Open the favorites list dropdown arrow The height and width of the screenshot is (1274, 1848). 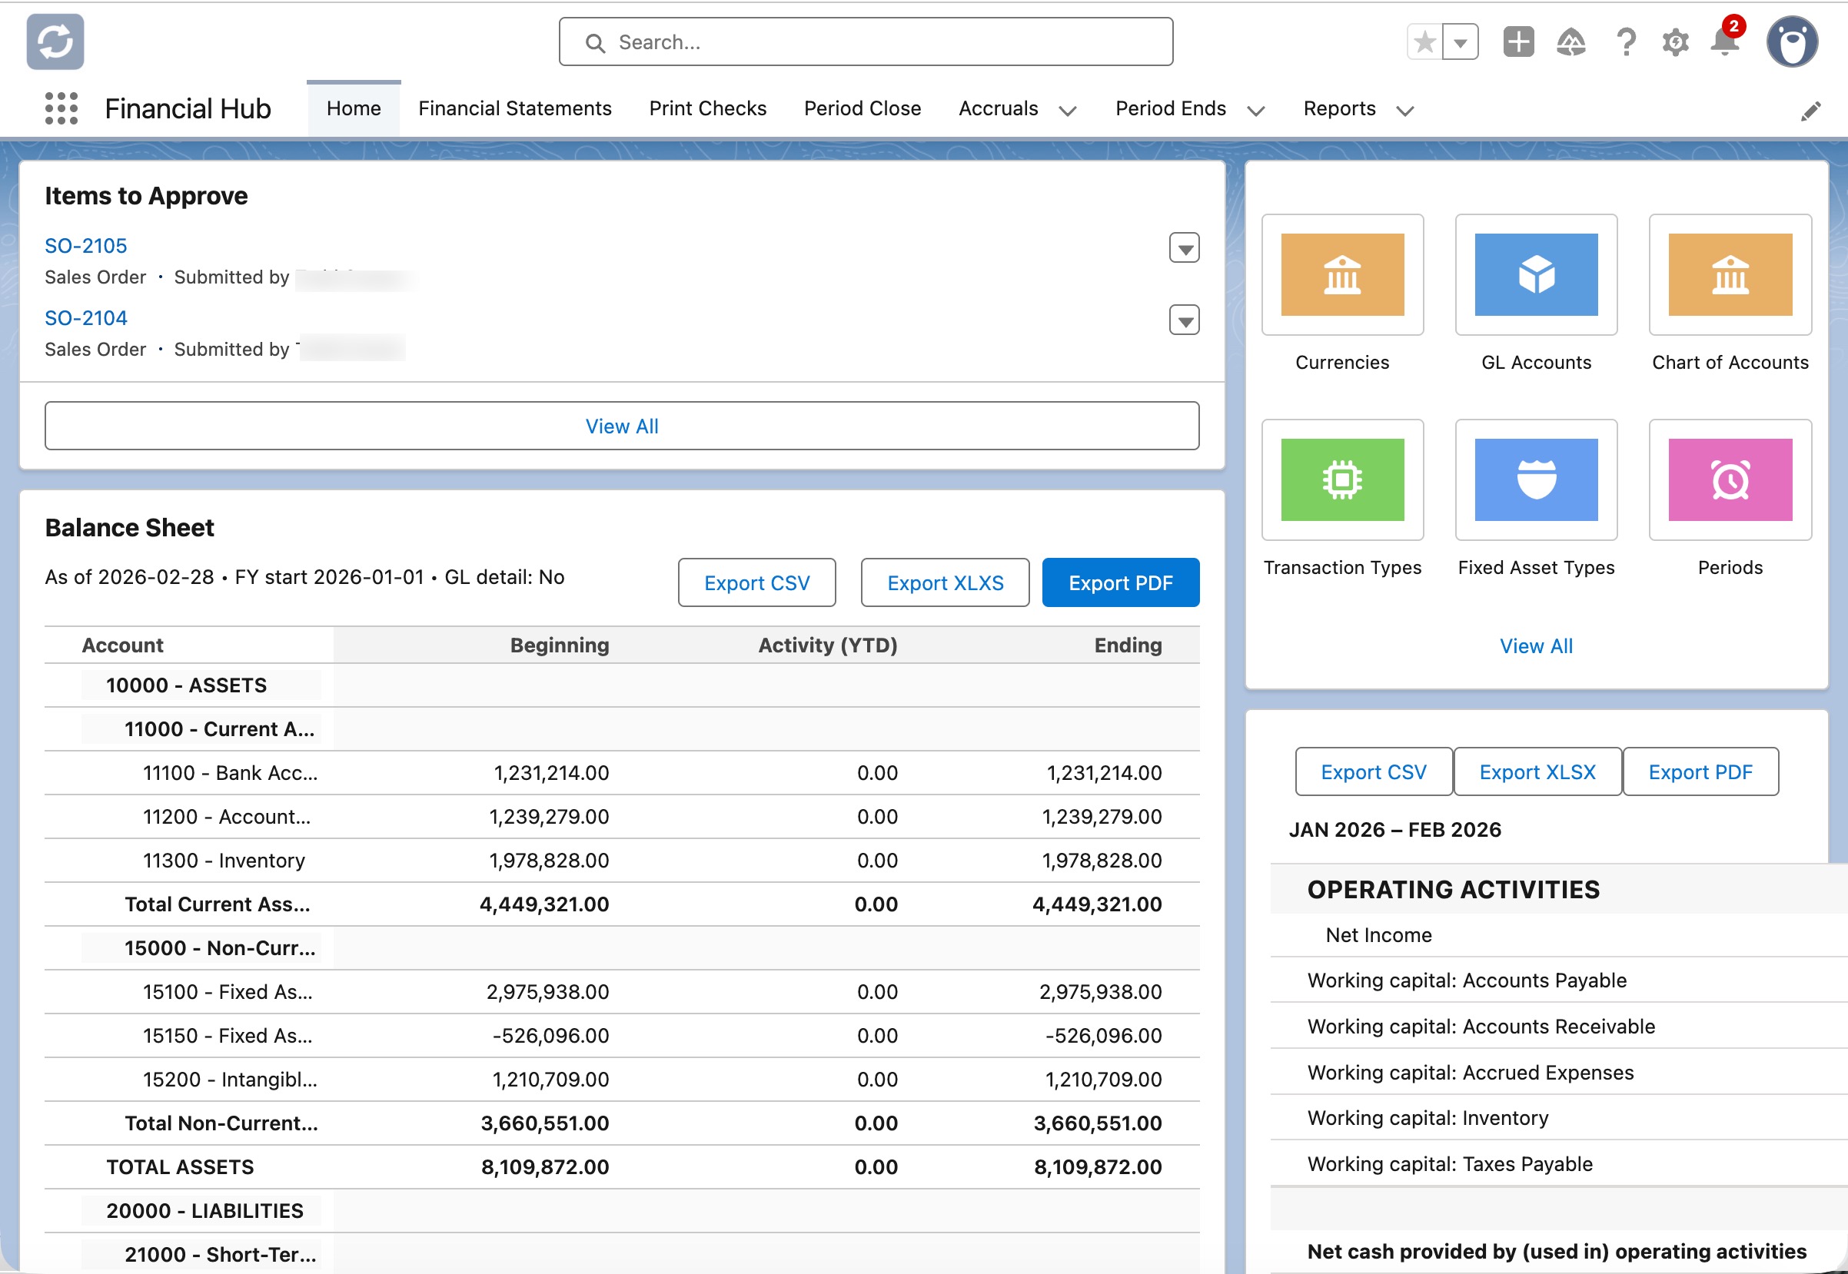tap(1461, 41)
